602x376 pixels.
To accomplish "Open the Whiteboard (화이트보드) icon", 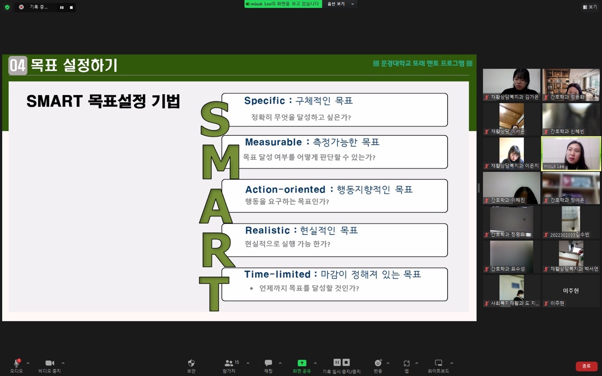I will tap(438, 363).
